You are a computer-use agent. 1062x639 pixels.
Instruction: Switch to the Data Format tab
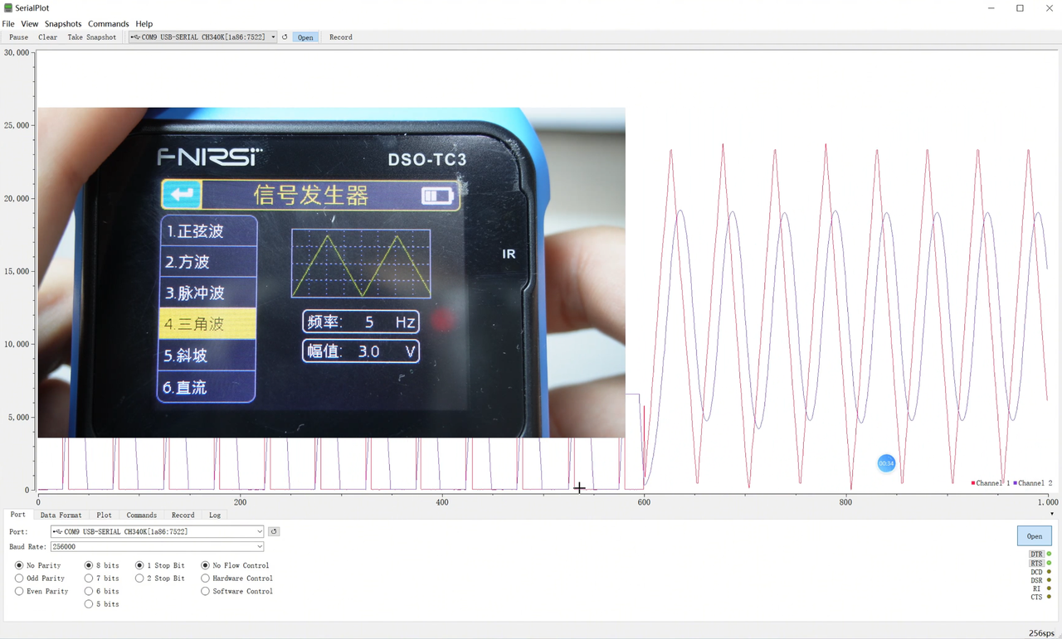point(61,515)
